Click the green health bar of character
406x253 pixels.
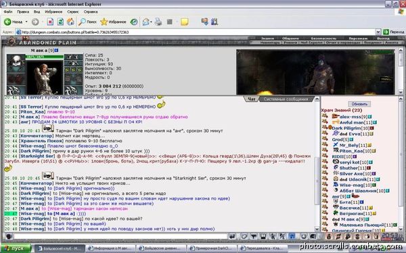click(45, 57)
